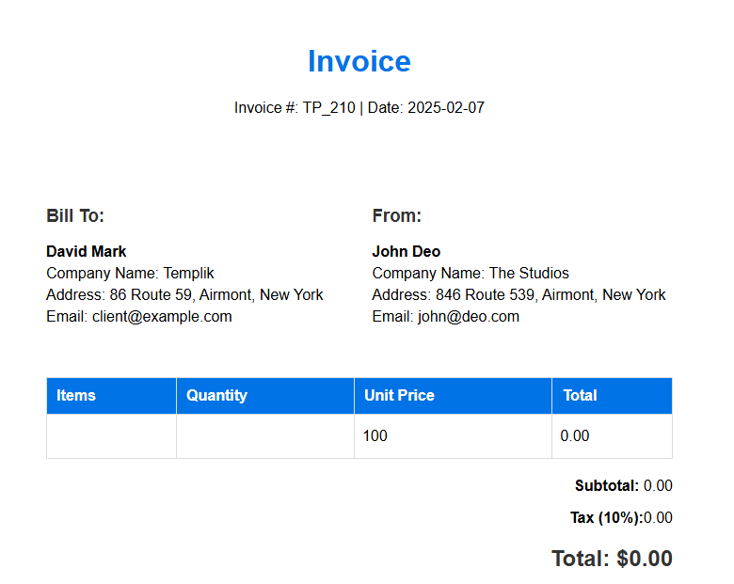734x584 pixels.
Task: Click the From heading
Action: pos(397,216)
